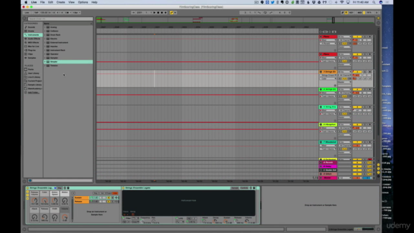This screenshot has width=414, height=233.
Task: Open Packs in Places
Action: (x=30, y=69)
